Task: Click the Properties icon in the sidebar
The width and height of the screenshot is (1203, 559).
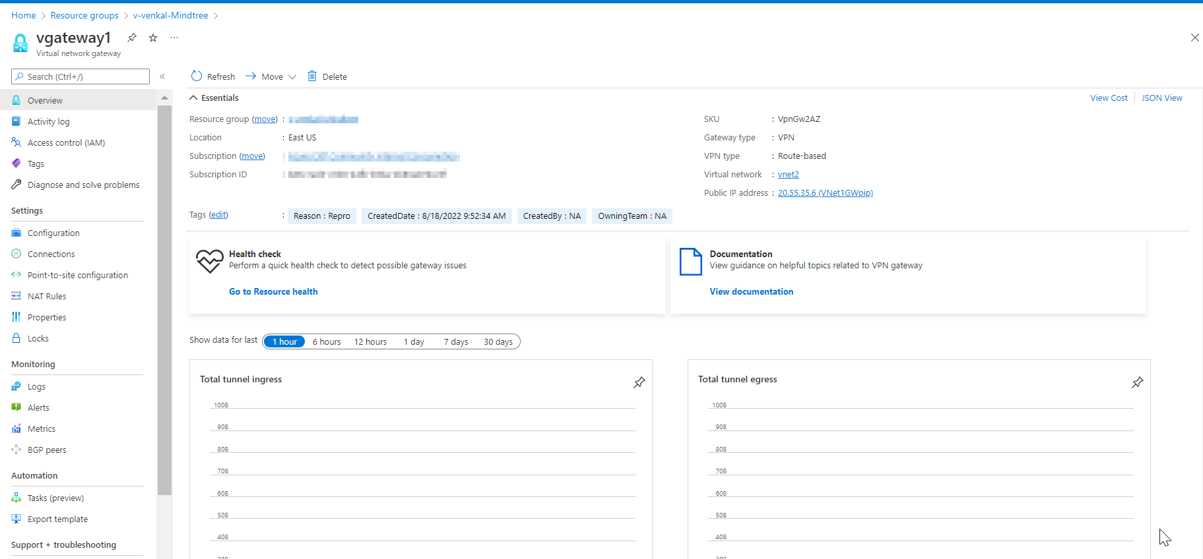Action: (16, 317)
